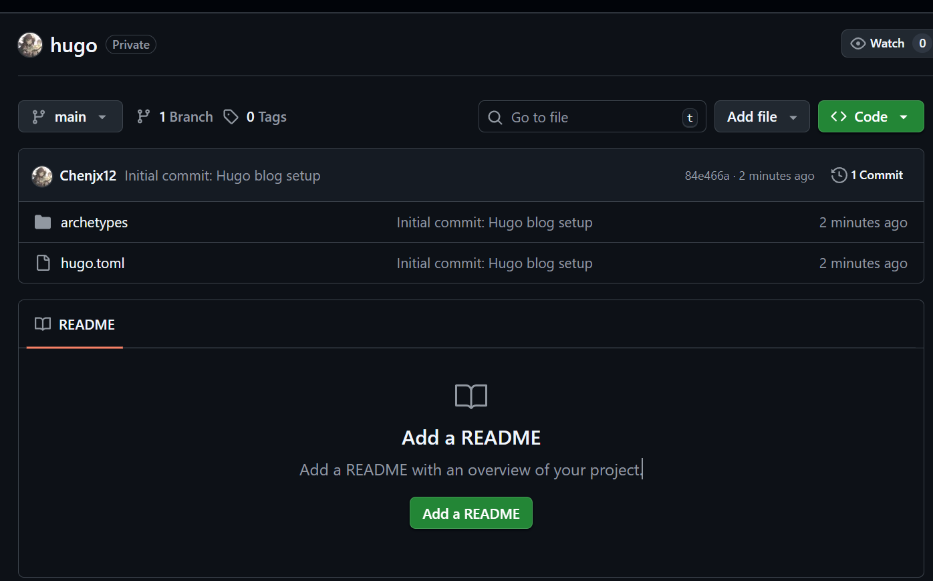Open the hugo repository name link
Viewport: 933px width, 581px height.
click(x=74, y=45)
